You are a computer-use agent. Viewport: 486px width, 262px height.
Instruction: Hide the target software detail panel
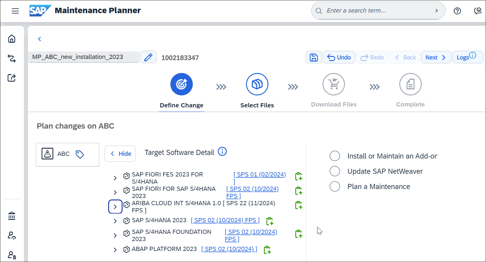tap(120, 154)
